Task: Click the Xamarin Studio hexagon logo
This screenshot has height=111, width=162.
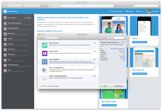Action: pyautogui.click(x=5, y=11)
